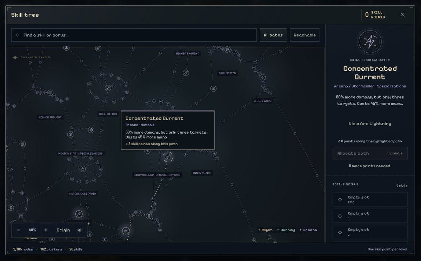Open the View Arc Lightning link
Image resolution: width=421 pixels, height=261 pixels.
click(370, 124)
